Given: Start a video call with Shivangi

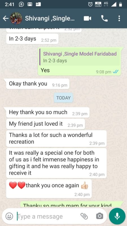Looking at the screenshot, I should point(87,18).
